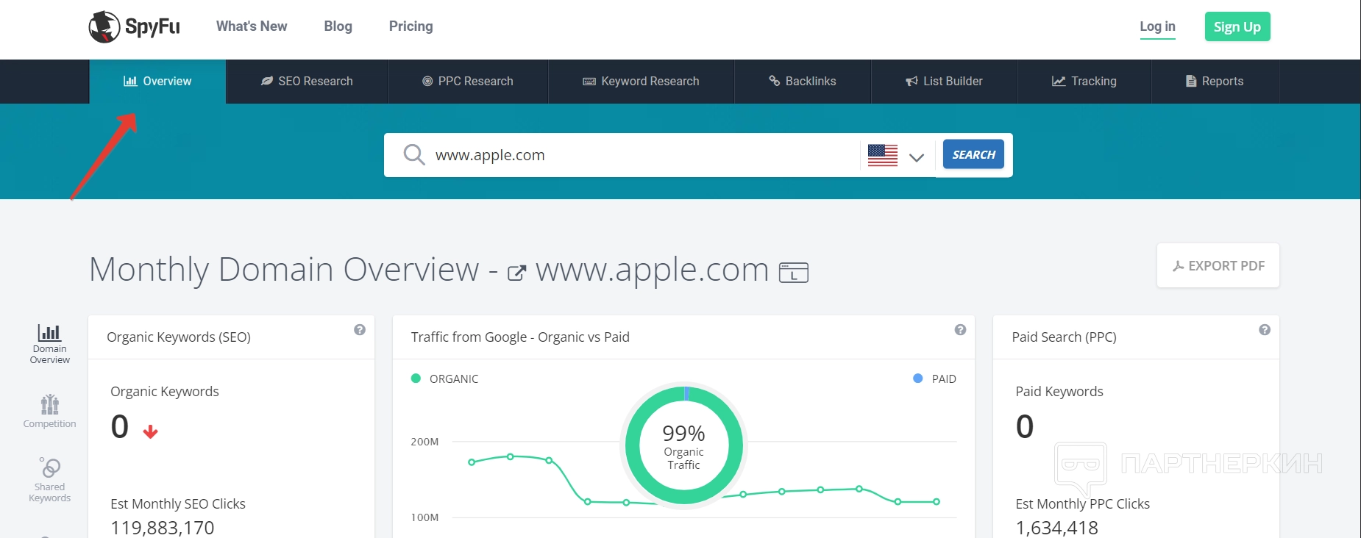Open the SEO Research tab
This screenshot has height=538, width=1361.
(x=307, y=82)
